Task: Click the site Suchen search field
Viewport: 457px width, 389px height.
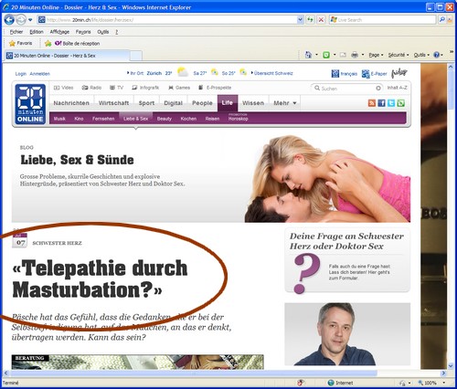Action: coord(346,89)
